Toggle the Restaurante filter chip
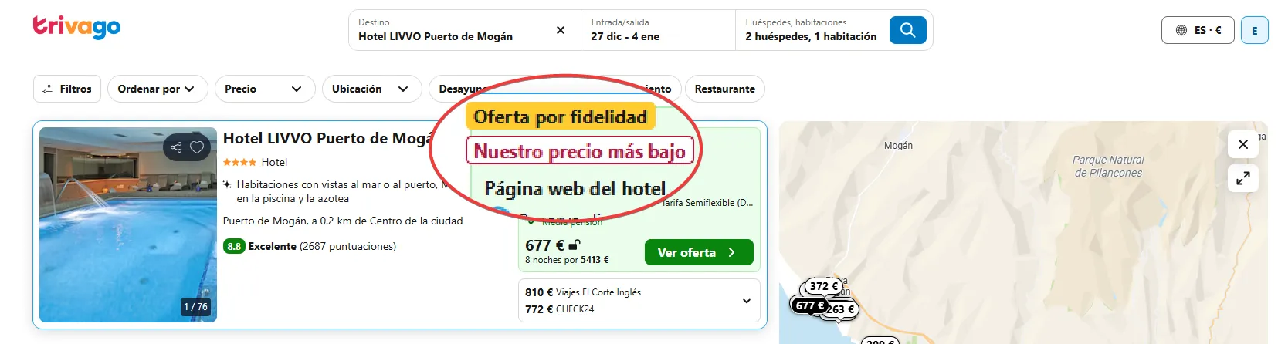 coord(724,89)
